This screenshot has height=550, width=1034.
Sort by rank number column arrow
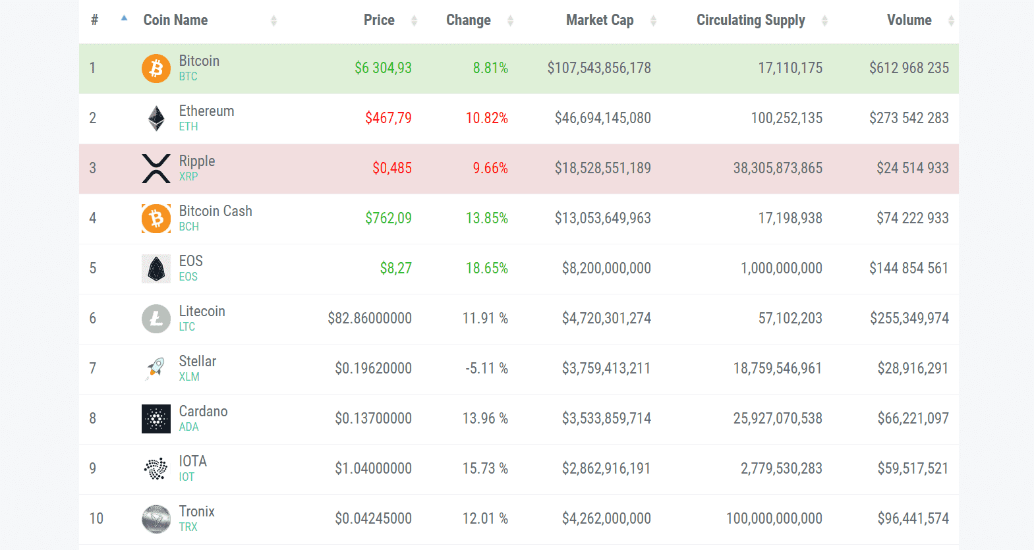tap(124, 18)
